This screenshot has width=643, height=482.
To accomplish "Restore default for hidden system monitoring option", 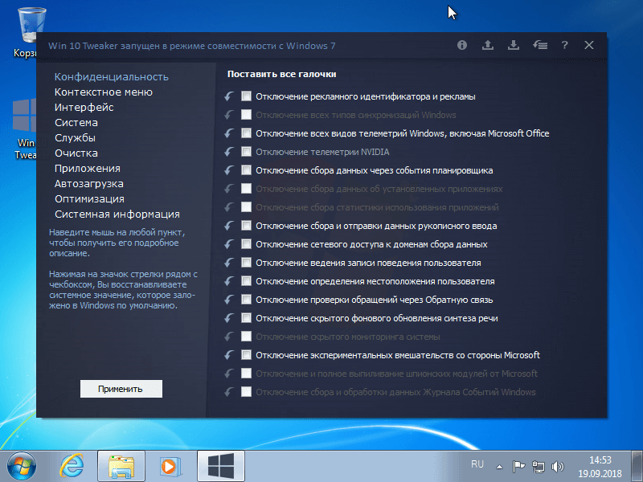I will click(229, 337).
